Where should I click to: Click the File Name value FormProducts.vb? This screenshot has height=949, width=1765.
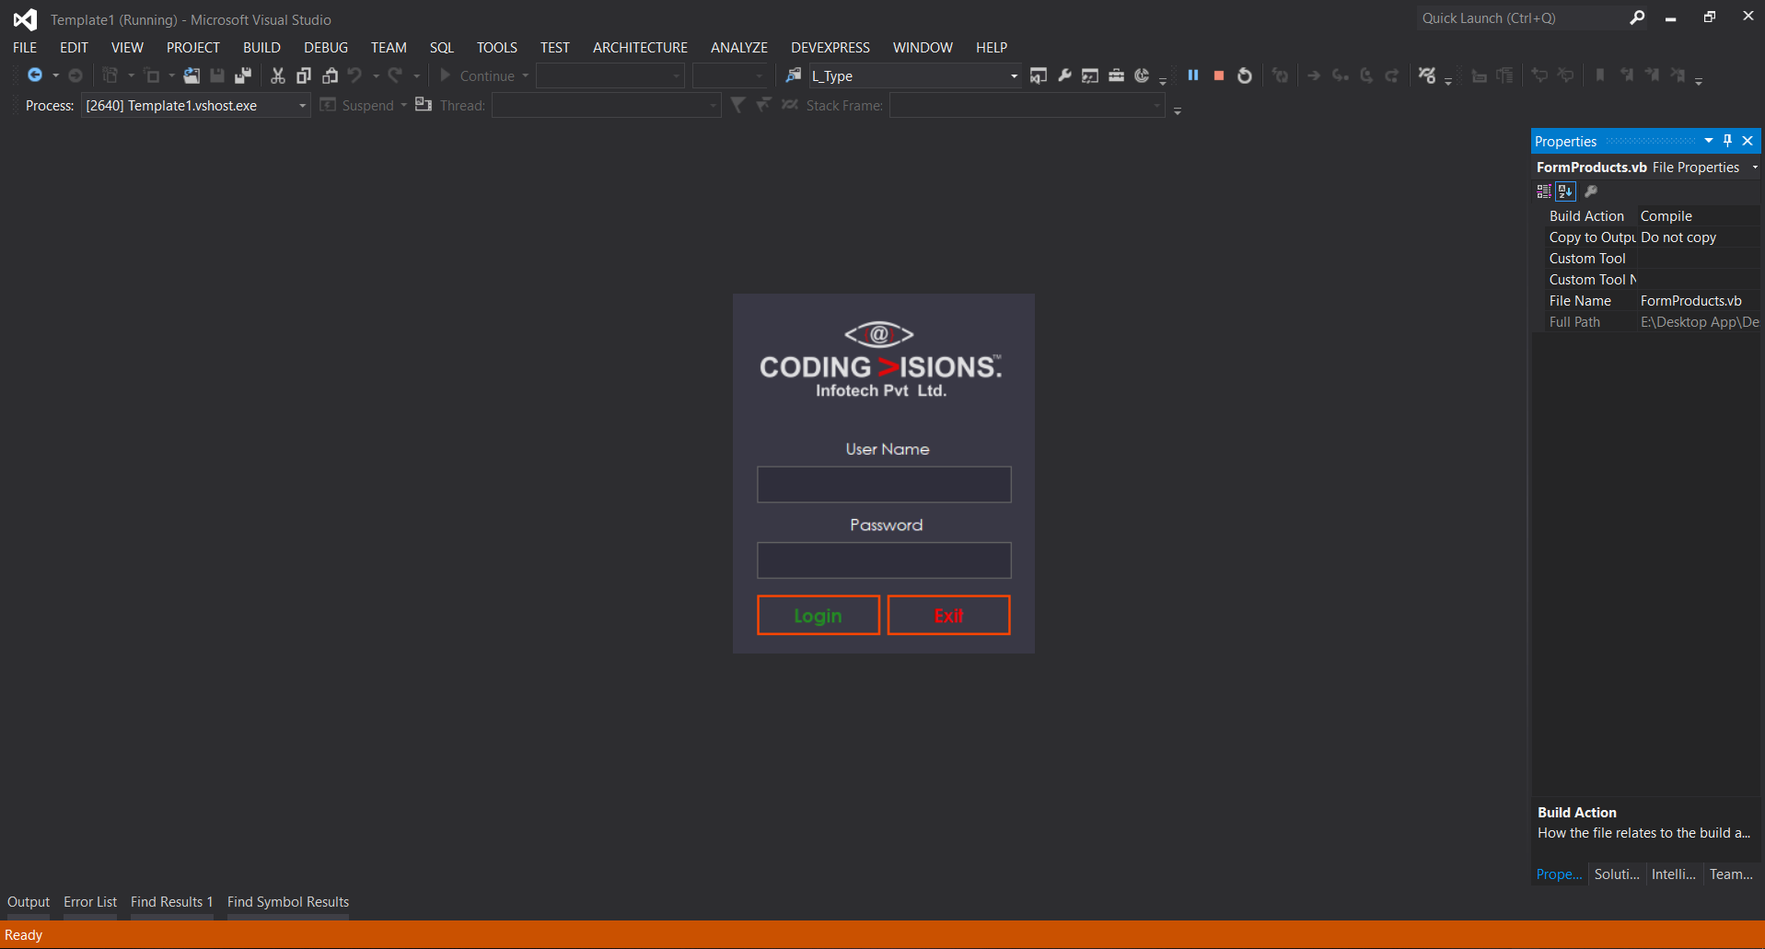tap(1691, 301)
